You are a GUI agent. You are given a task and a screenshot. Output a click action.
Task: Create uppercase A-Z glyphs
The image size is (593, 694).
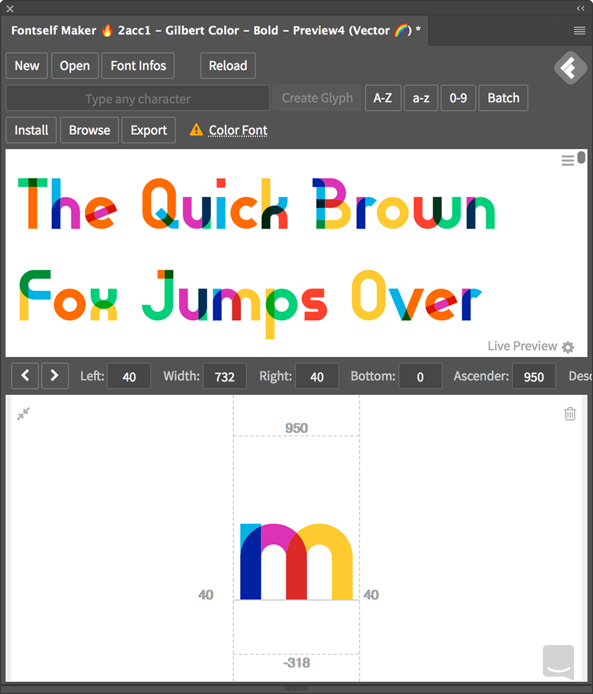[383, 98]
